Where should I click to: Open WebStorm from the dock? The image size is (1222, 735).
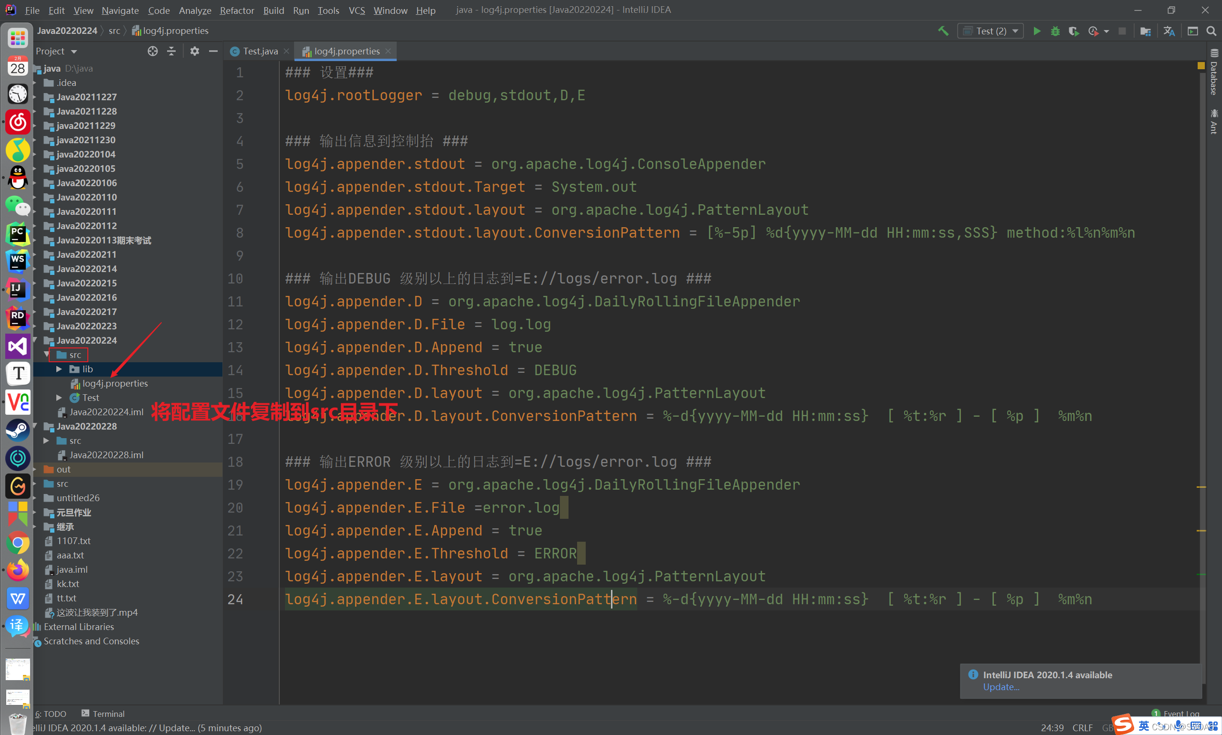point(18,261)
